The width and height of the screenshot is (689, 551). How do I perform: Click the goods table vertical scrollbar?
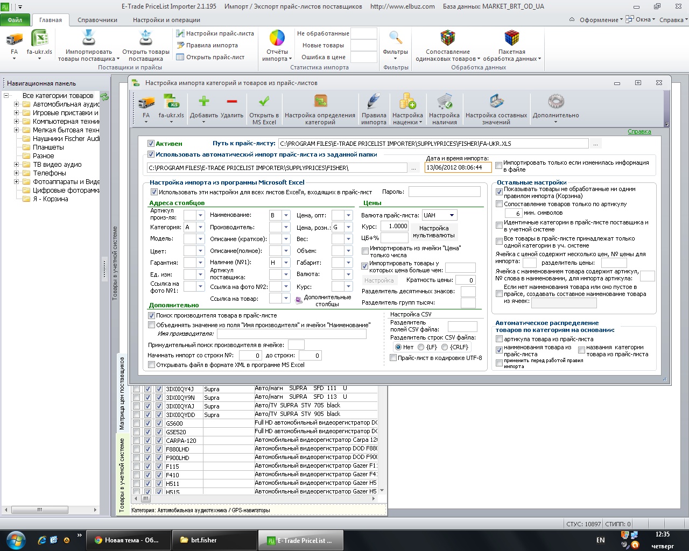[x=382, y=439]
